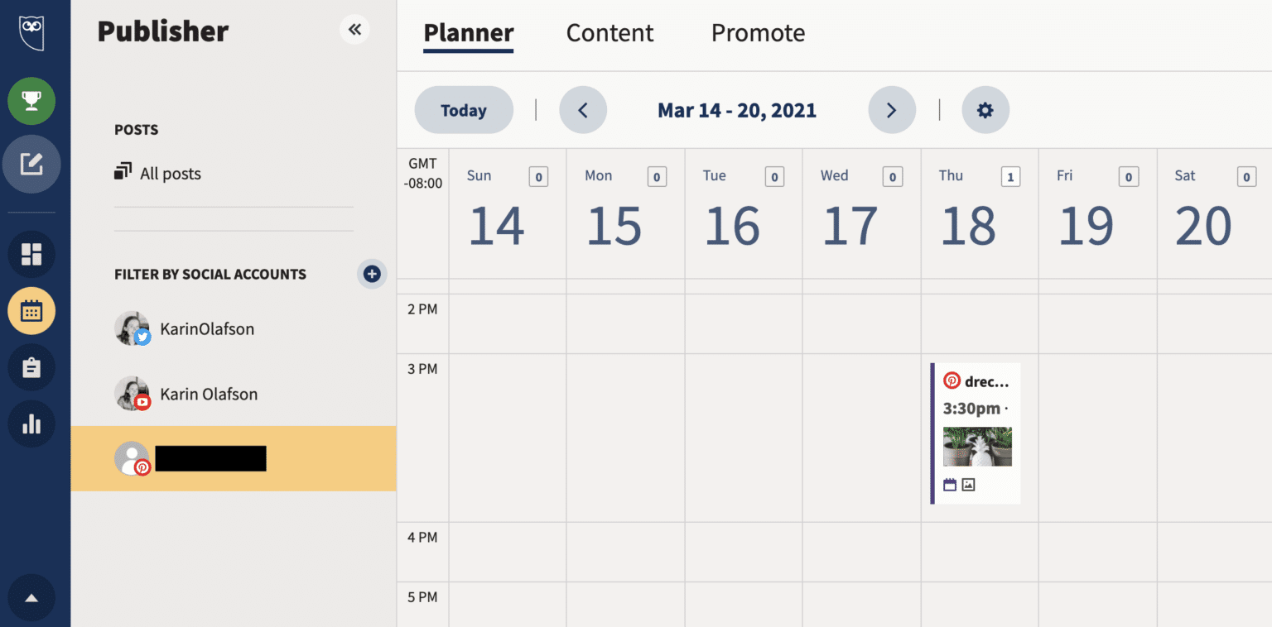Screen dimensions: 1272x627
Task: Click the calendar icon on Thursday's post card
Action: click(949, 485)
